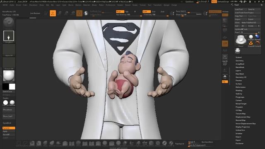
Task: Activate the Draw mode icon
Action: point(53,13)
